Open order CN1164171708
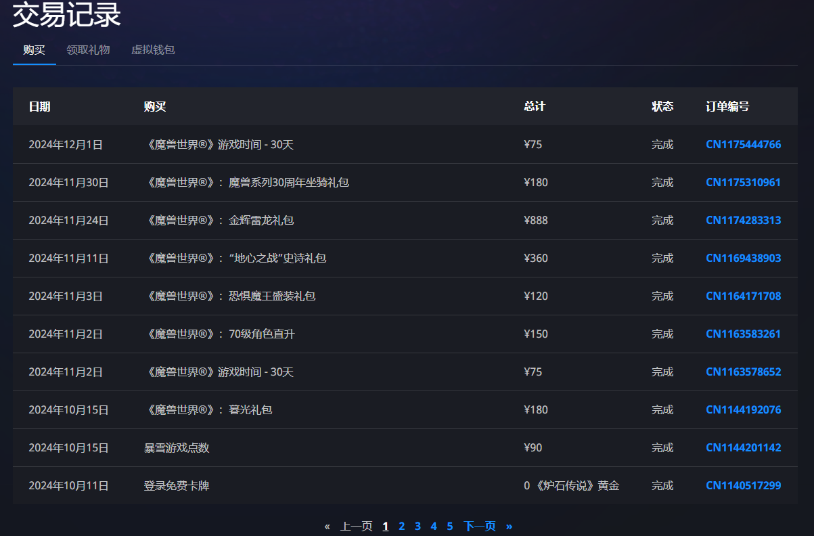 [743, 296]
